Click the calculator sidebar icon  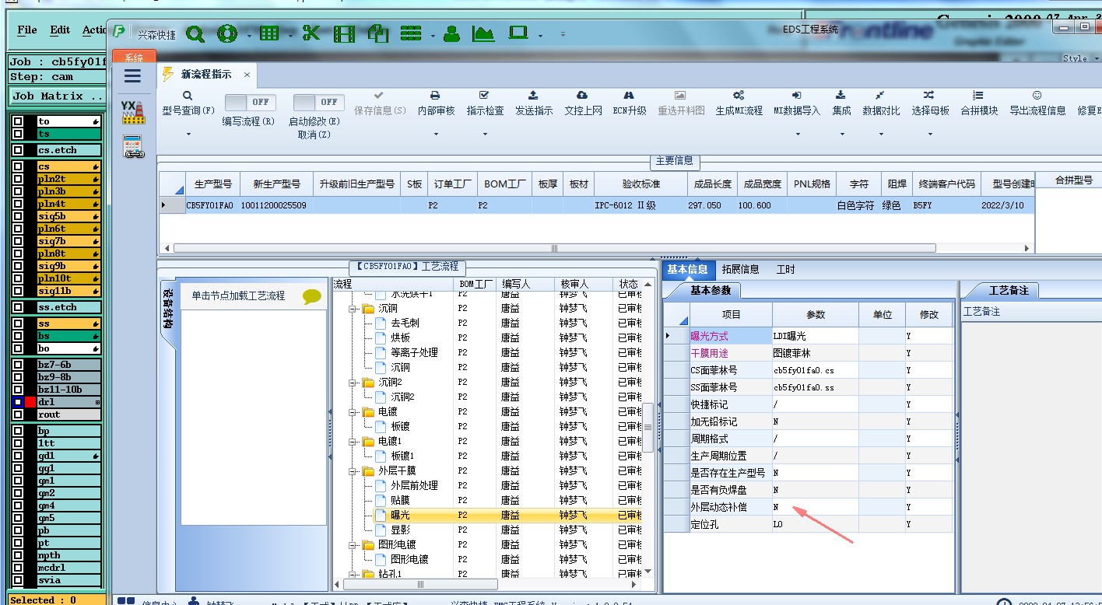(x=134, y=146)
